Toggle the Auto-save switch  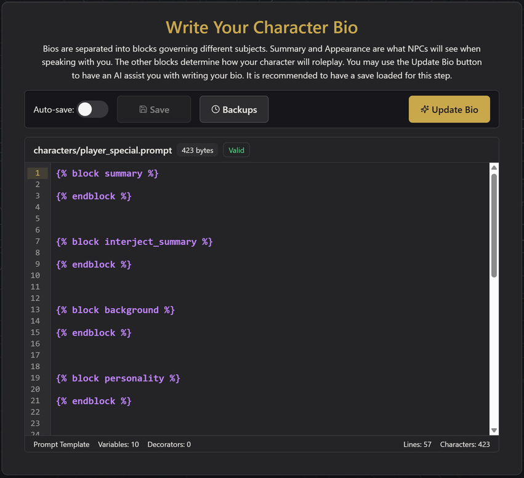[x=92, y=110]
